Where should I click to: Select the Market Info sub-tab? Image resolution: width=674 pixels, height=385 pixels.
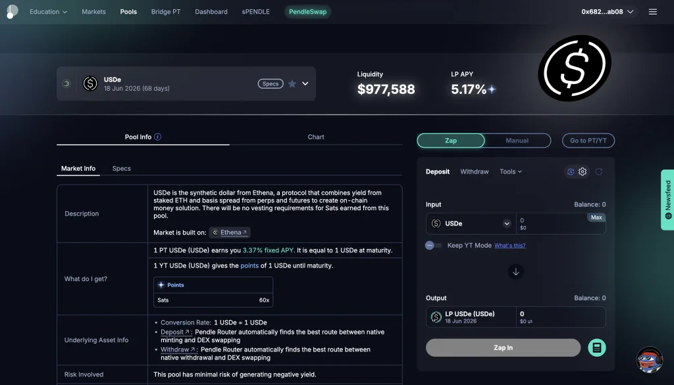tap(78, 168)
